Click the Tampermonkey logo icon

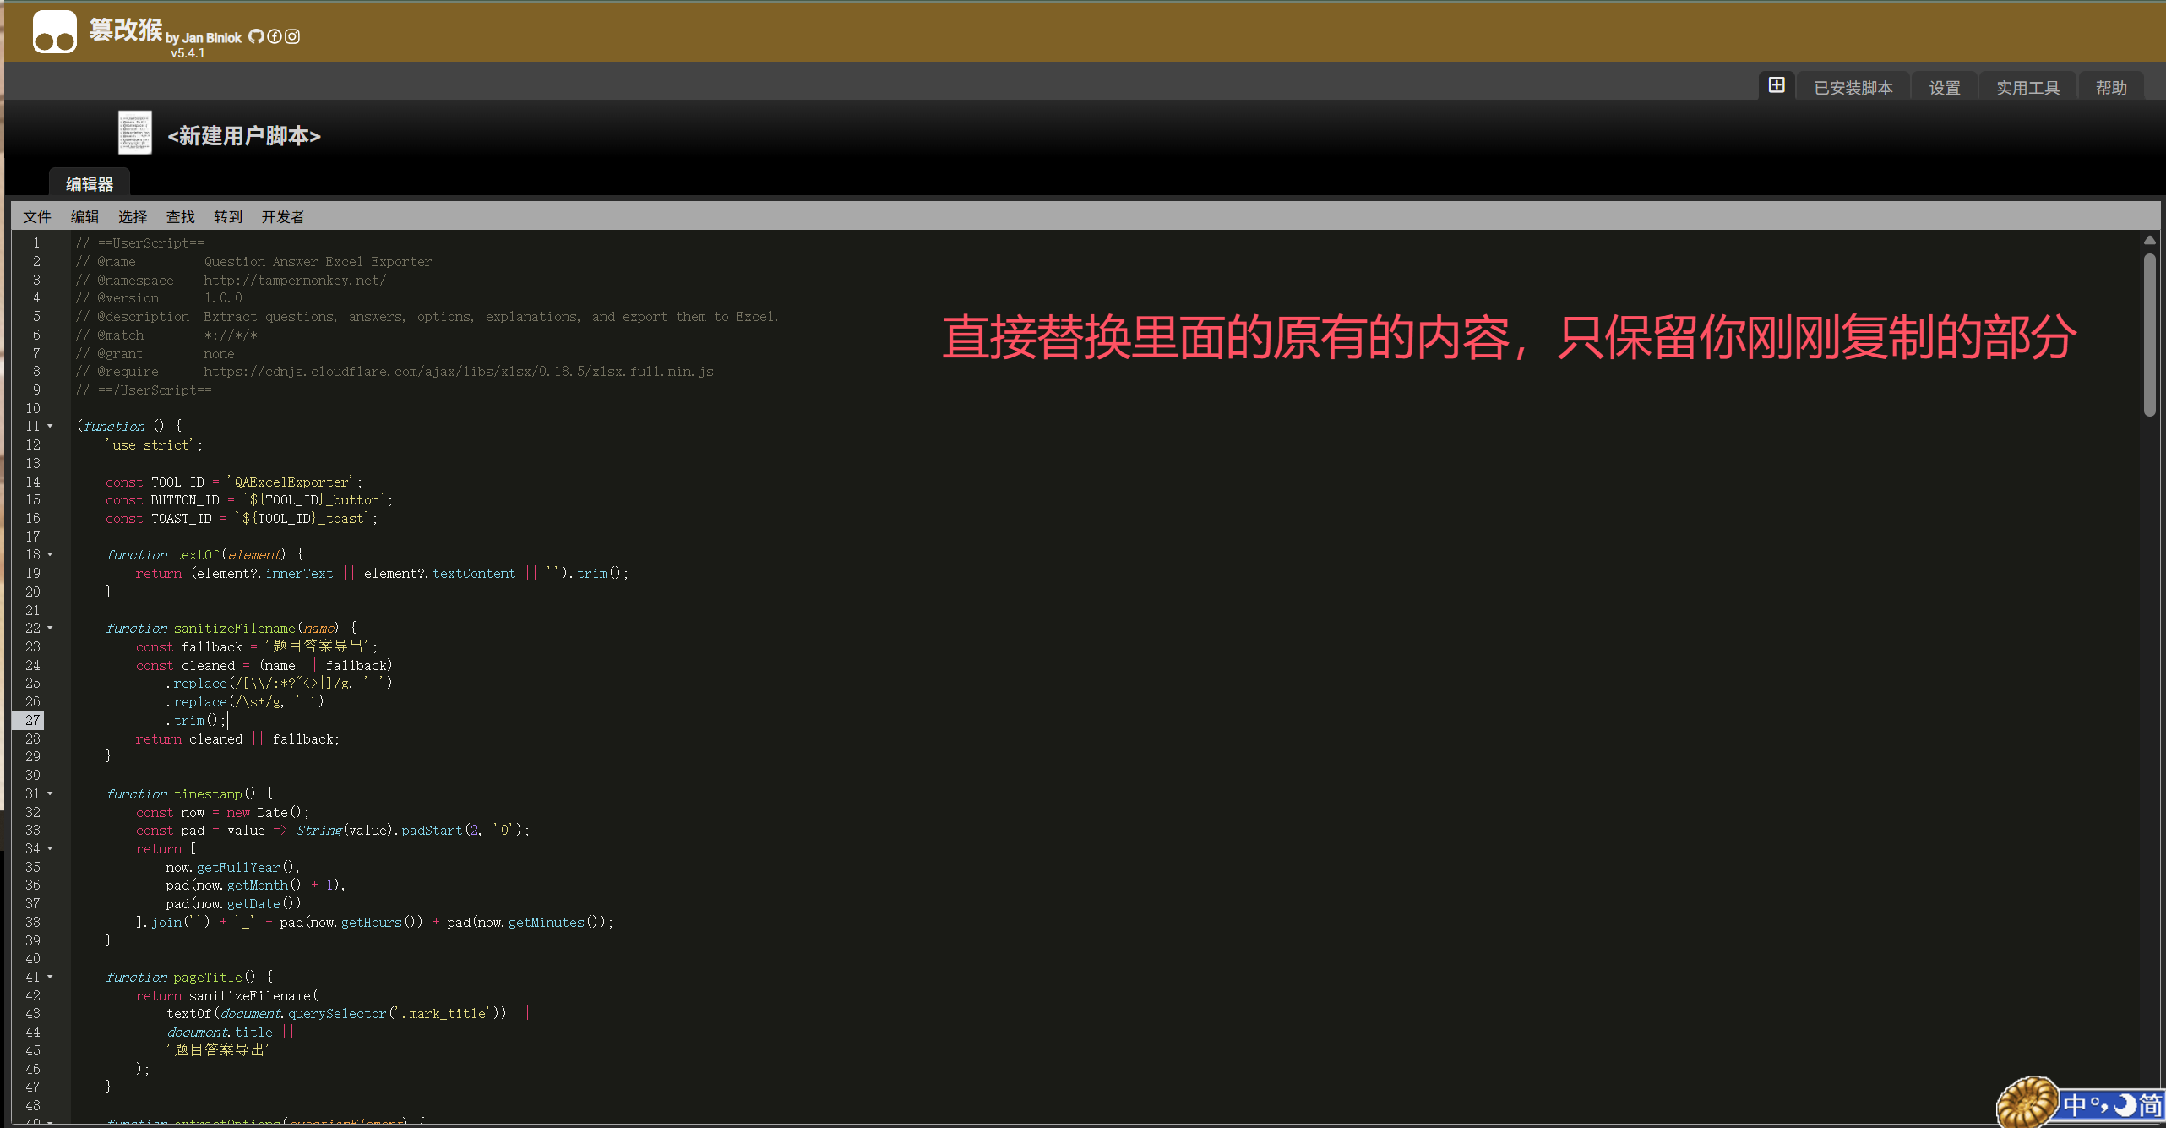(x=54, y=32)
